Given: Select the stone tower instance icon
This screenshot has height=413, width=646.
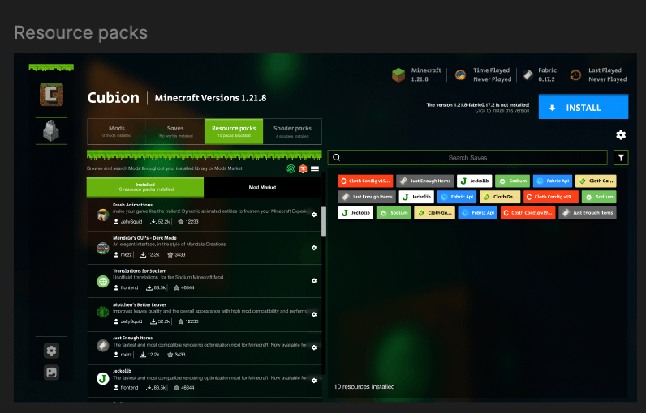Looking at the screenshot, I should [x=51, y=131].
